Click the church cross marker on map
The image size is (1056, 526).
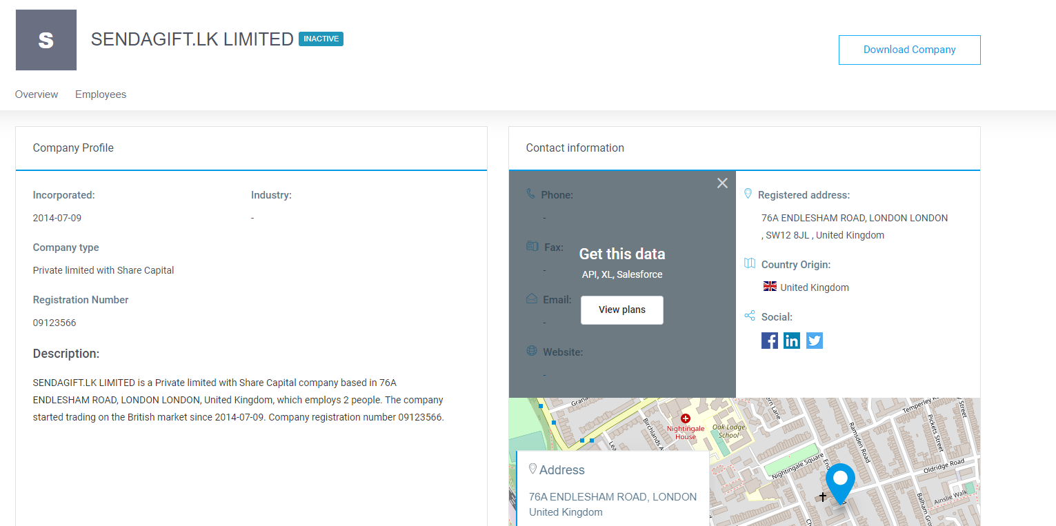[x=822, y=496]
